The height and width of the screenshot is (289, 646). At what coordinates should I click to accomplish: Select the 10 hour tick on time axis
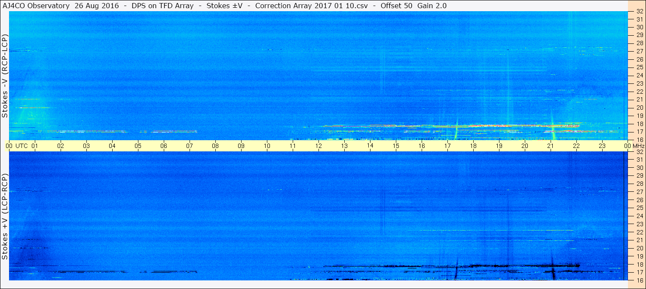point(267,146)
